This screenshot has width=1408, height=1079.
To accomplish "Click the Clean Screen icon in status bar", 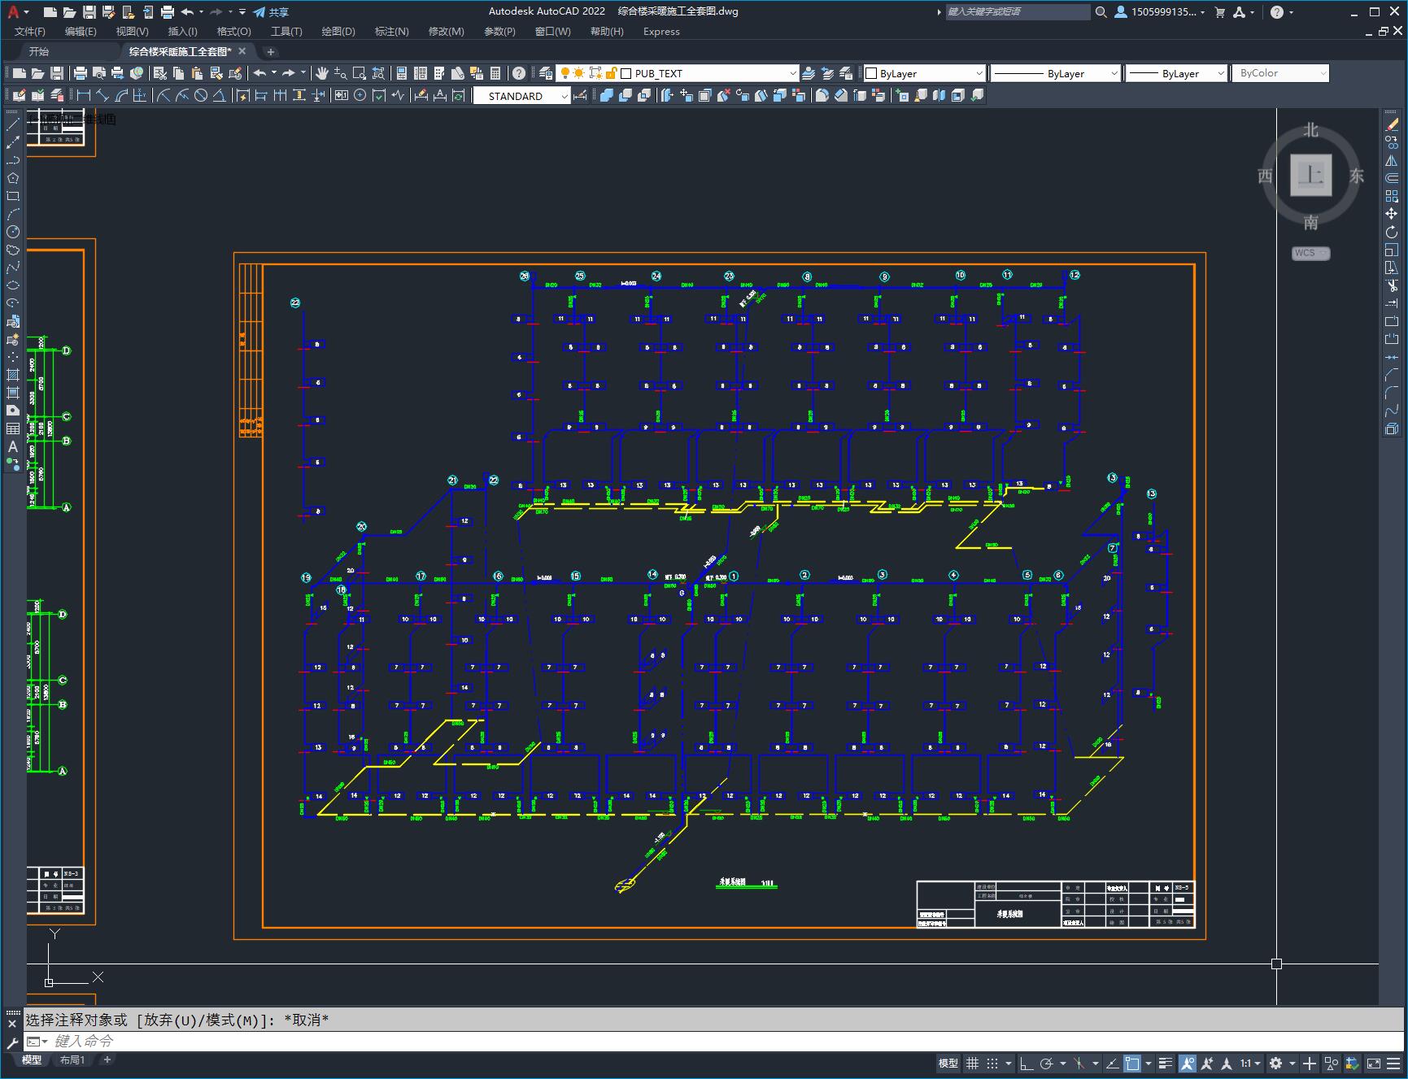I will coord(1373,1063).
